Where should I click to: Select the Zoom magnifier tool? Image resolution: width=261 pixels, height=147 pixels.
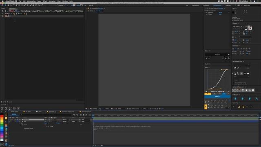pos(11,5)
